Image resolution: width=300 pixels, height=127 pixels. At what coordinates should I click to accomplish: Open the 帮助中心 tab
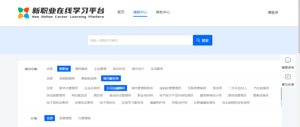pos(163,12)
